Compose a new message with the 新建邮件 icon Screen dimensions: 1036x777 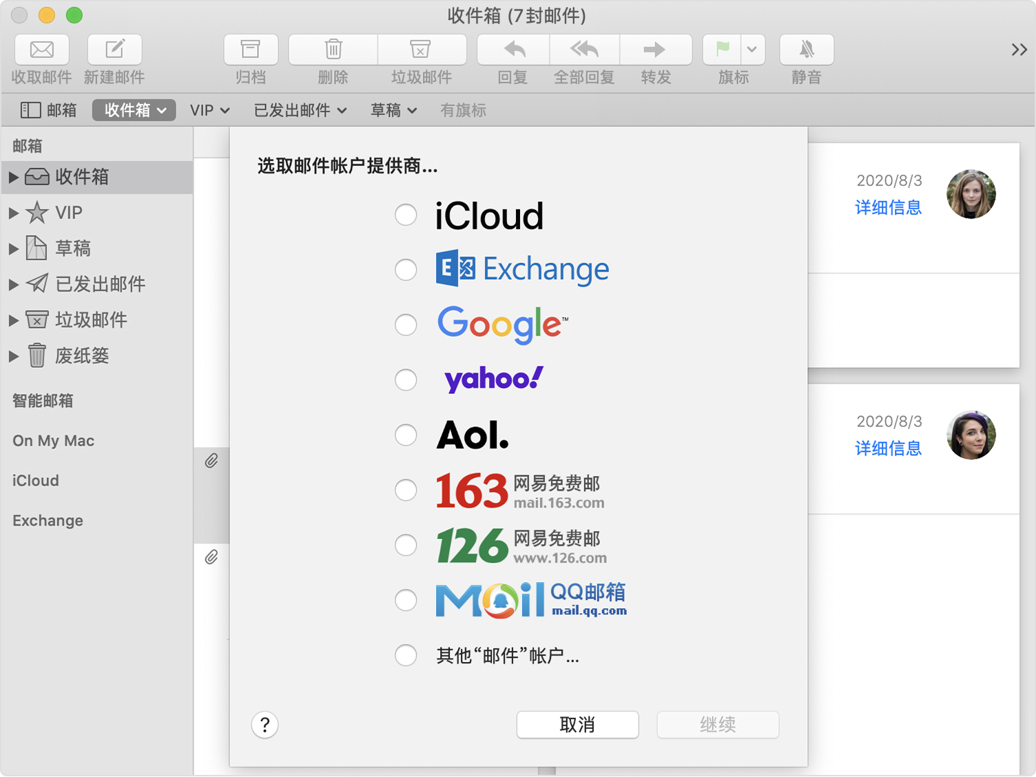[115, 50]
